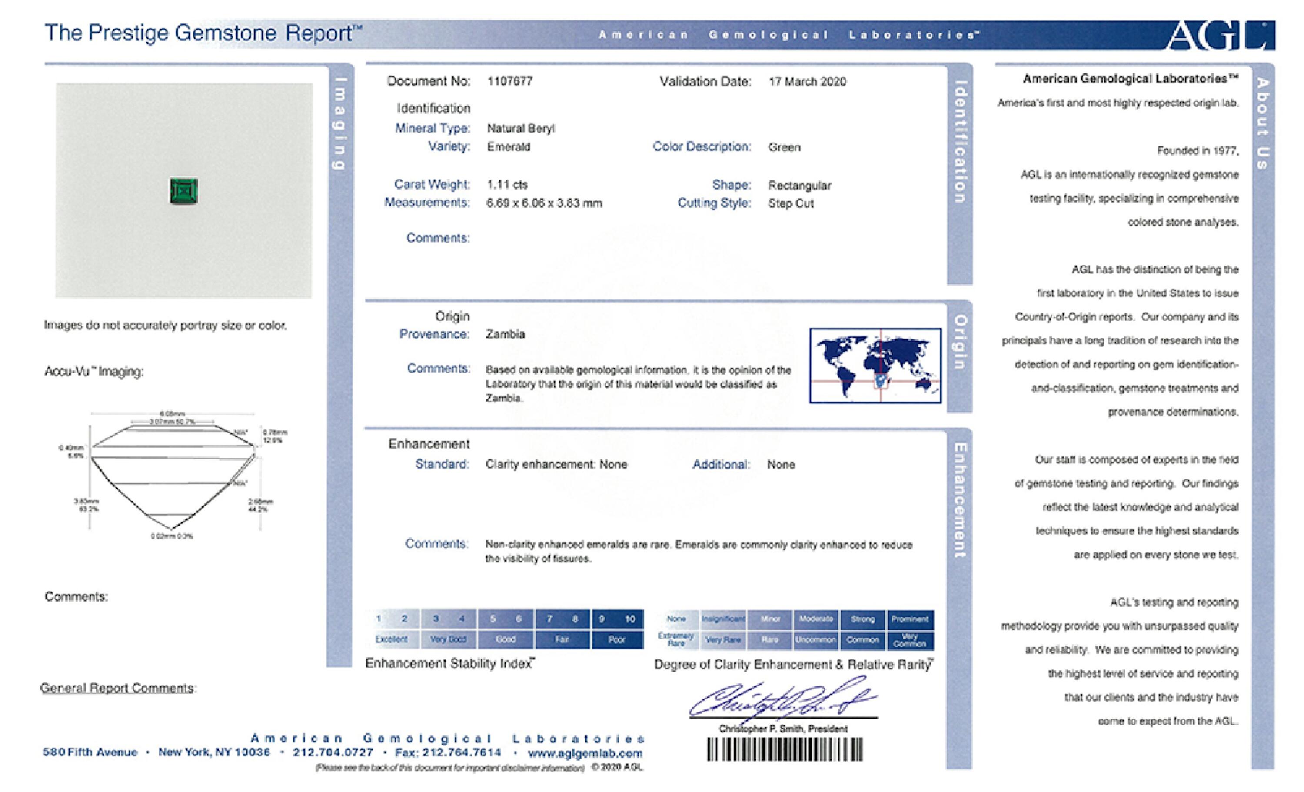Click the General Report Comments heading

coord(119,688)
